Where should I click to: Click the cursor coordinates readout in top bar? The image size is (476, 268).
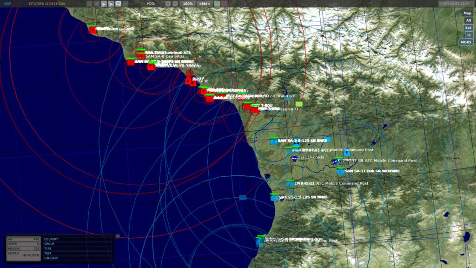tap(47, 4)
